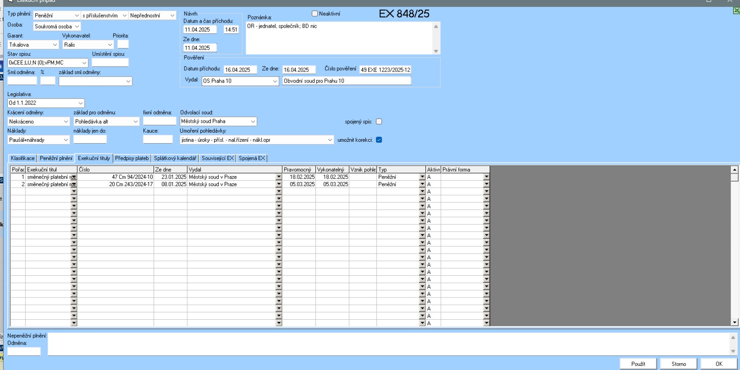Click the green Excel export icon

736,11
